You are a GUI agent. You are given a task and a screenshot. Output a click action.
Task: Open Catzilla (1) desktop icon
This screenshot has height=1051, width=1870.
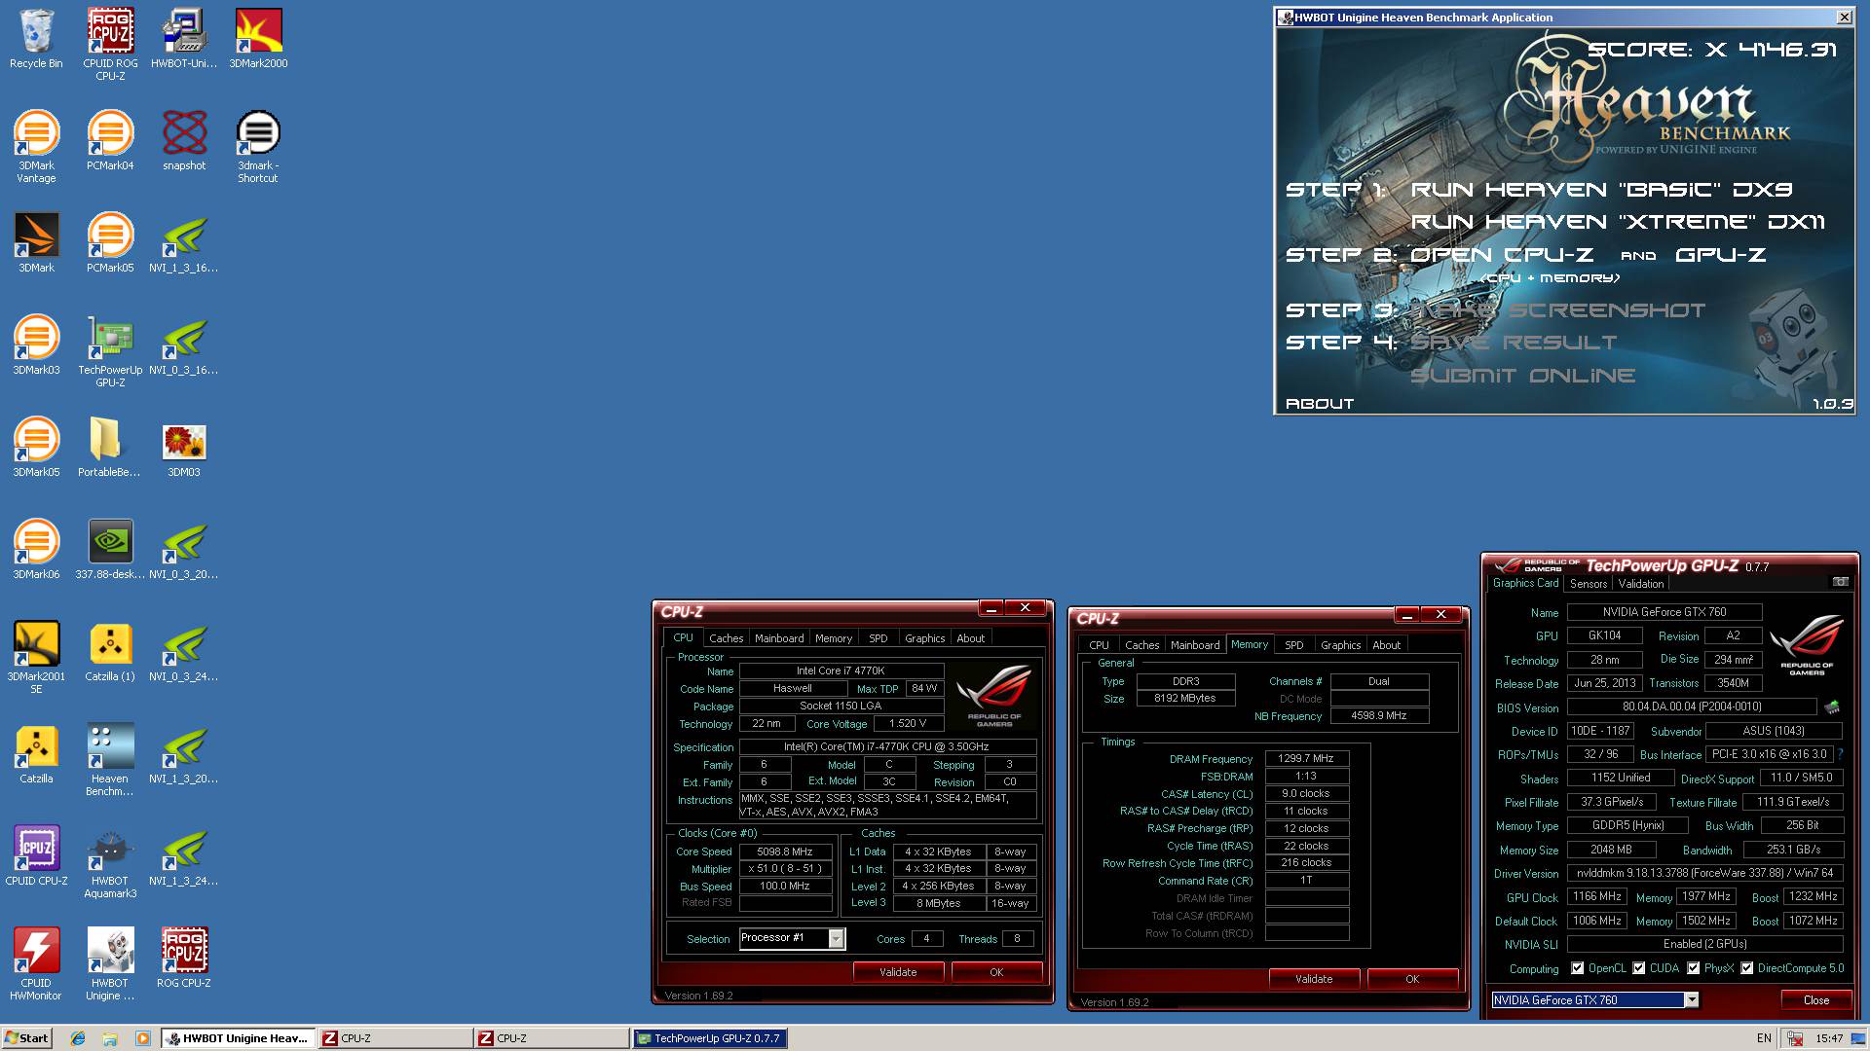click(x=110, y=652)
